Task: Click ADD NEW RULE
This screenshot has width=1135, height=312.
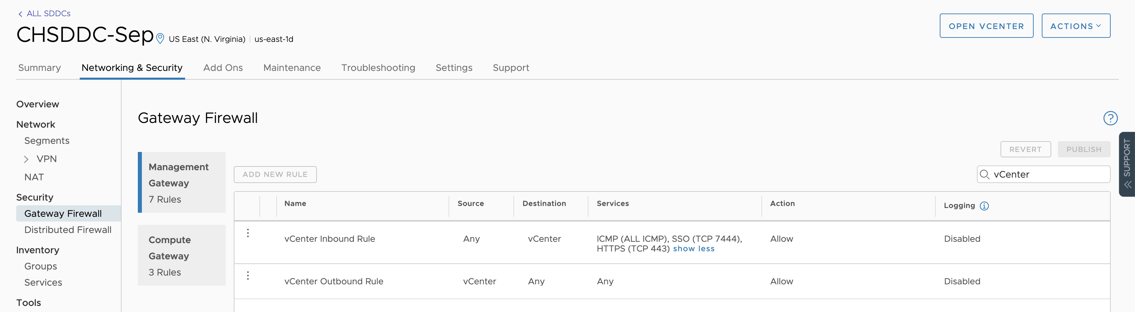Action: 275,174
